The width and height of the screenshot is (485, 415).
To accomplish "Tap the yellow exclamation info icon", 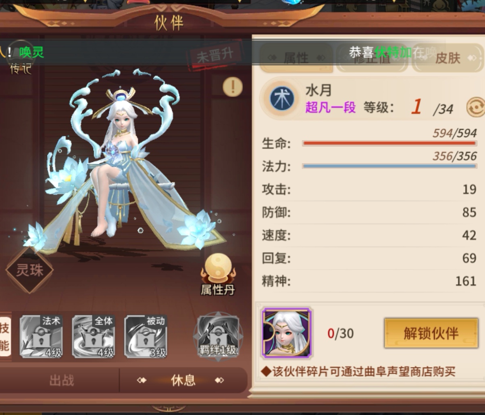I will [x=233, y=87].
